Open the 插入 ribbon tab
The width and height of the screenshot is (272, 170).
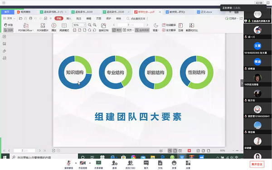[69, 19]
